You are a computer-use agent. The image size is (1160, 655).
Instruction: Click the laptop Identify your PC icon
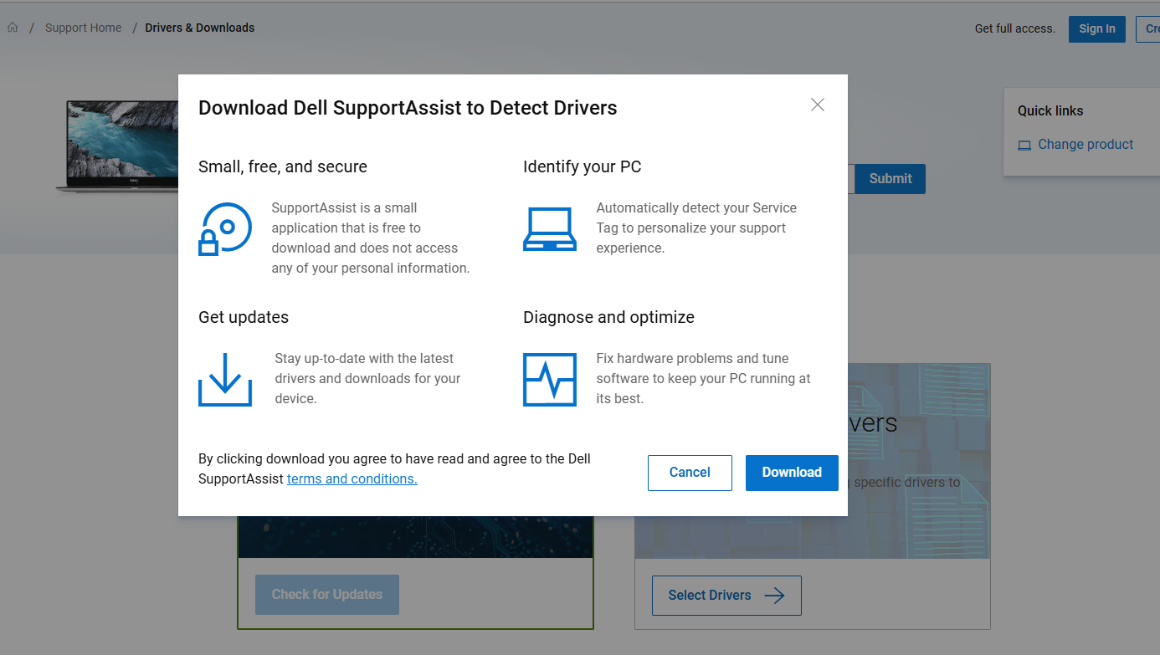[x=550, y=229]
